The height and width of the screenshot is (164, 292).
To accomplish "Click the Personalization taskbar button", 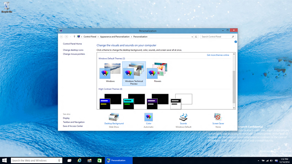I will click(x=119, y=161).
